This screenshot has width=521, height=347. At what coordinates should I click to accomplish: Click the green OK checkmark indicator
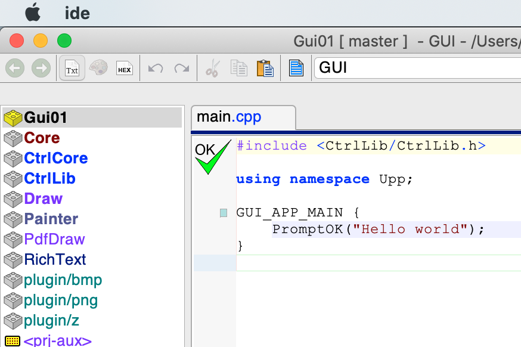coord(212,157)
